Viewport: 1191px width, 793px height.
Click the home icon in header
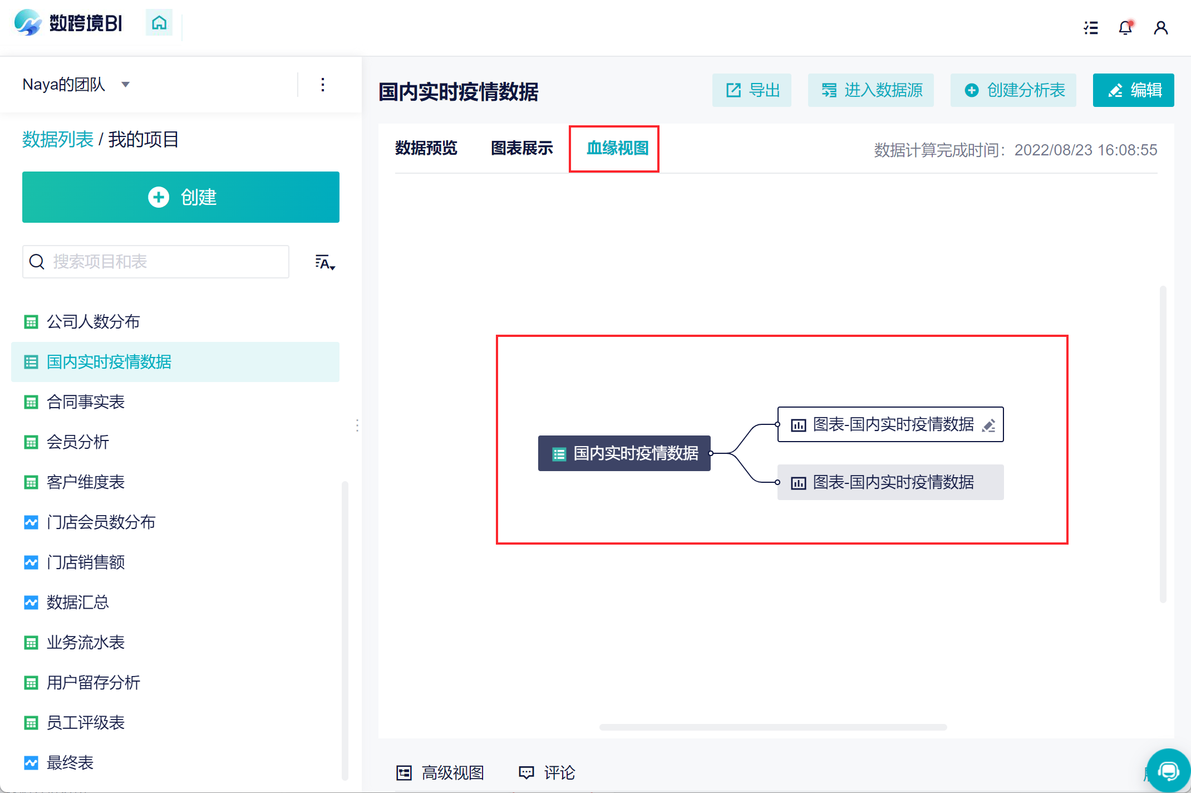(x=159, y=23)
